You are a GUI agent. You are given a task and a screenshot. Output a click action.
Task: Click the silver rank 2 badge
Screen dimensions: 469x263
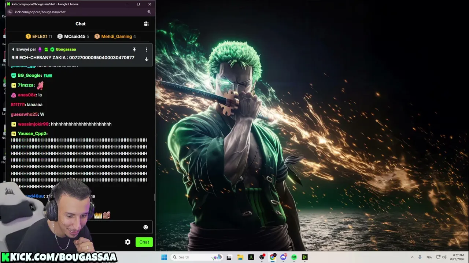(x=60, y=37)
